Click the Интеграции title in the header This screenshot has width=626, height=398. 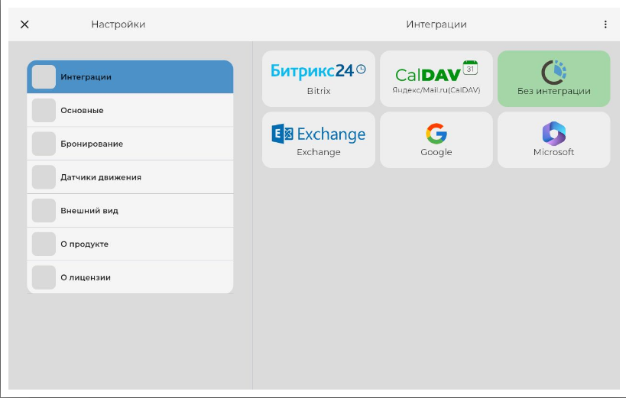pos(436,24)
